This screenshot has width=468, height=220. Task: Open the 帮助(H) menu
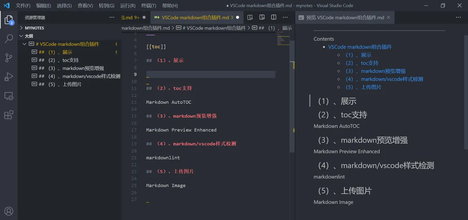[x=170, y=6]
